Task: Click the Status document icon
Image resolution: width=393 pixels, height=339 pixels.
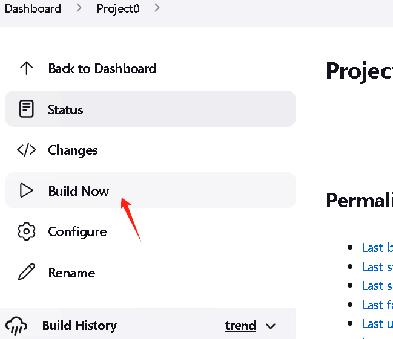Action: coord(26,109)
